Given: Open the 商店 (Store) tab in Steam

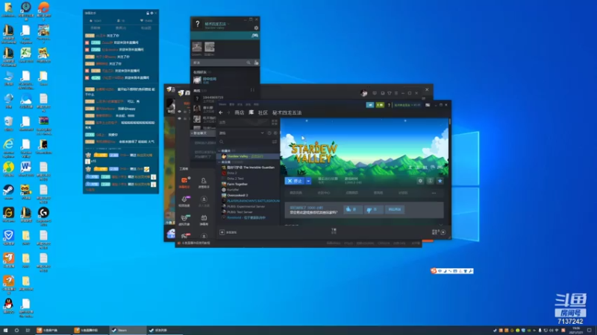Looking at the screenshot, I should pyautogui.click(x=239, y=112).
